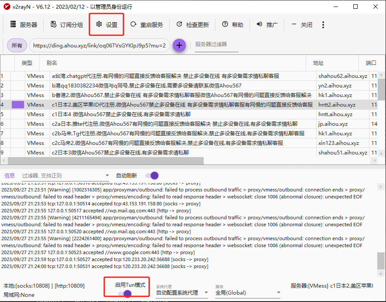386x302 pixels.
Task: Toggle the 自动刷新 auto-refresh switch
Action: click(x=152, y=176)
